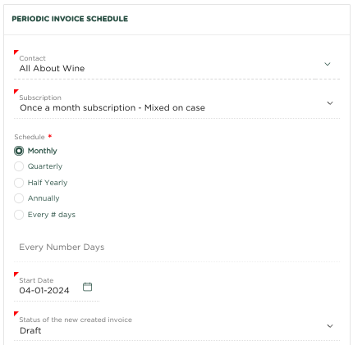Click the All About Wine contact value
The width and height of the screenshot is (353, 345).
[x=52, y=68]
